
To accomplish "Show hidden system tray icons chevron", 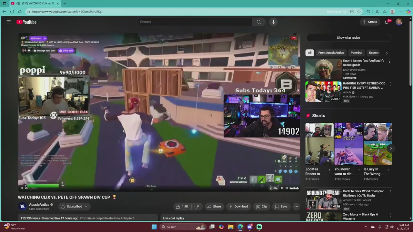I will (366, 227).
